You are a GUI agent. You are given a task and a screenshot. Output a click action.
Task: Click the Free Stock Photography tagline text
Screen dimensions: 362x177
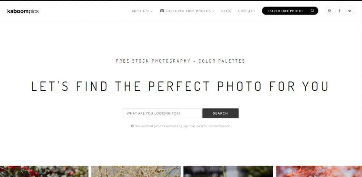(180, 61)
